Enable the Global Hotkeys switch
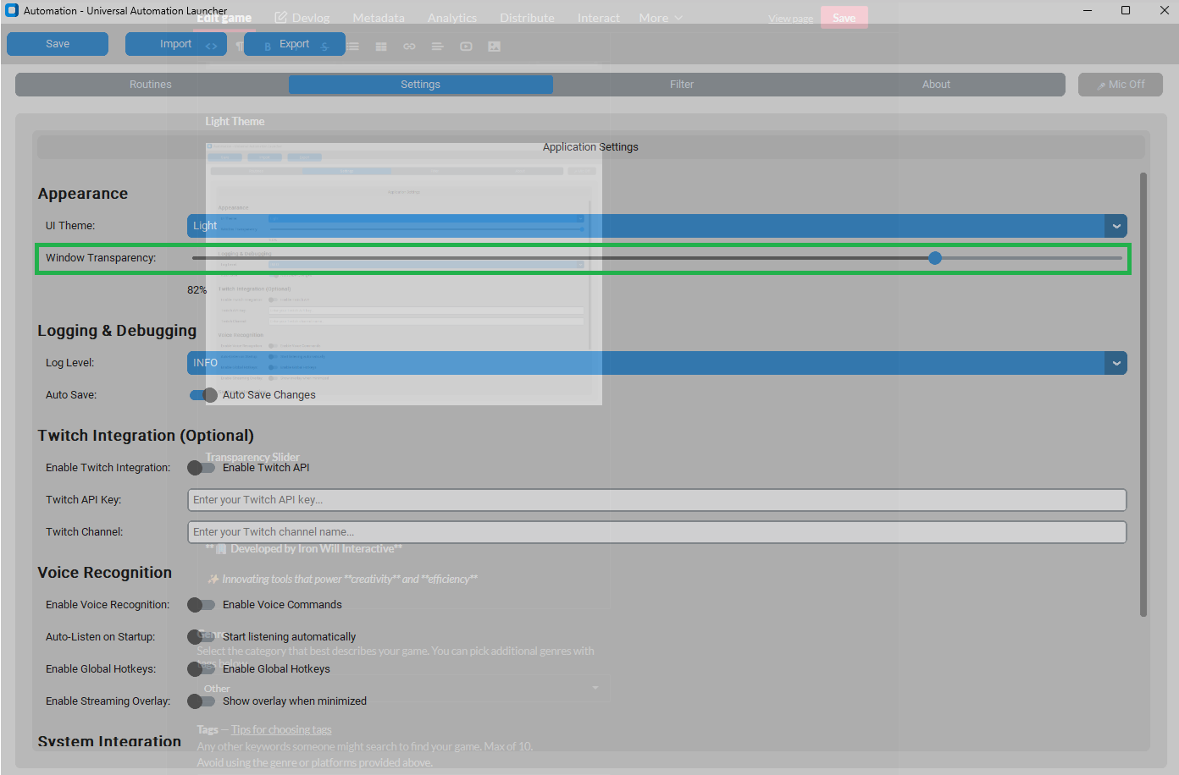The image size is (1179, 775). [202, 669]
